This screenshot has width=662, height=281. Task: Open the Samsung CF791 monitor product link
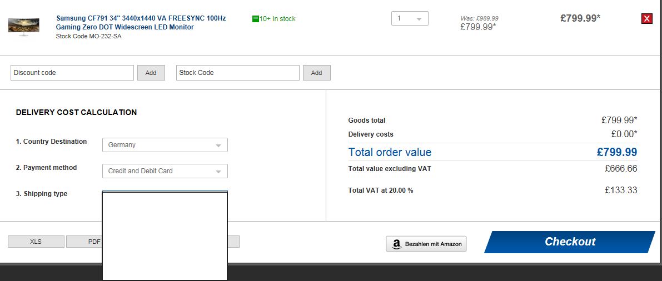point(141,23)
